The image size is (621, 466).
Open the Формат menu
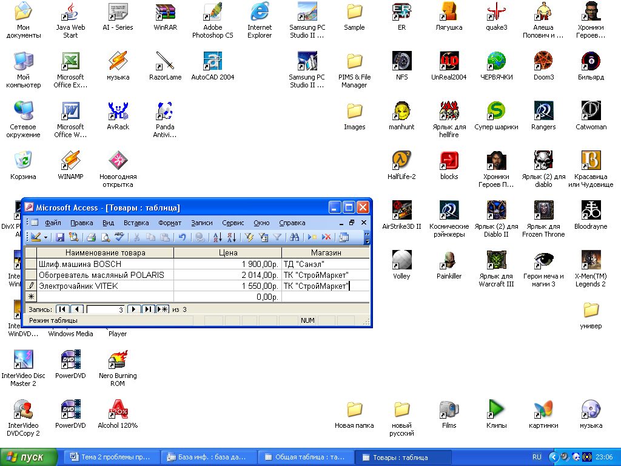point(170,223)
